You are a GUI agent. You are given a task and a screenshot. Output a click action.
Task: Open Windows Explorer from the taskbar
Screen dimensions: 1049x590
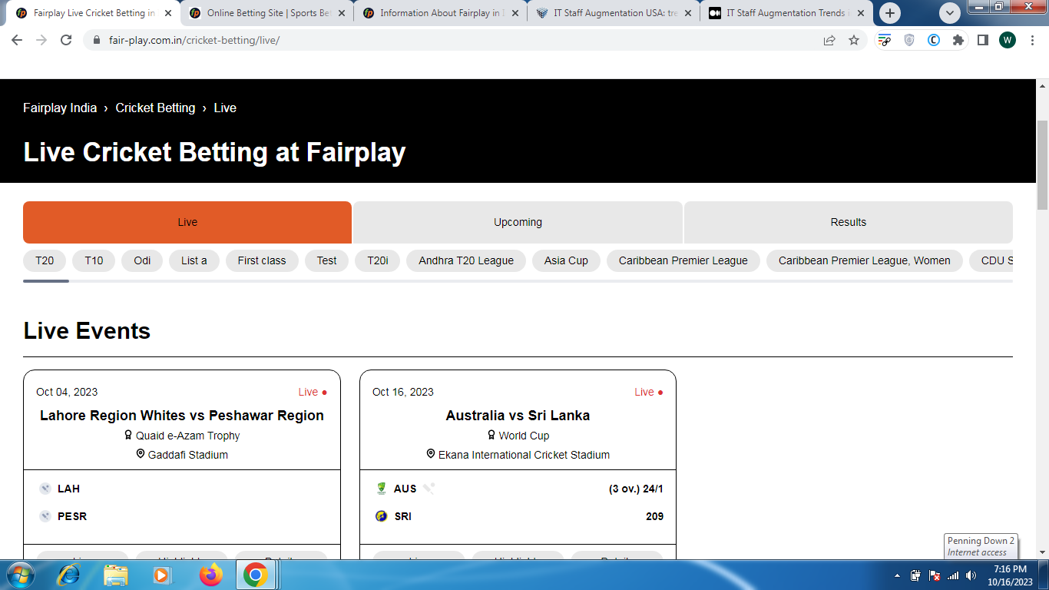coord(116,575)
